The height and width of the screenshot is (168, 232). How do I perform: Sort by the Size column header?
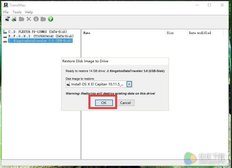click(x=170, y=33)
